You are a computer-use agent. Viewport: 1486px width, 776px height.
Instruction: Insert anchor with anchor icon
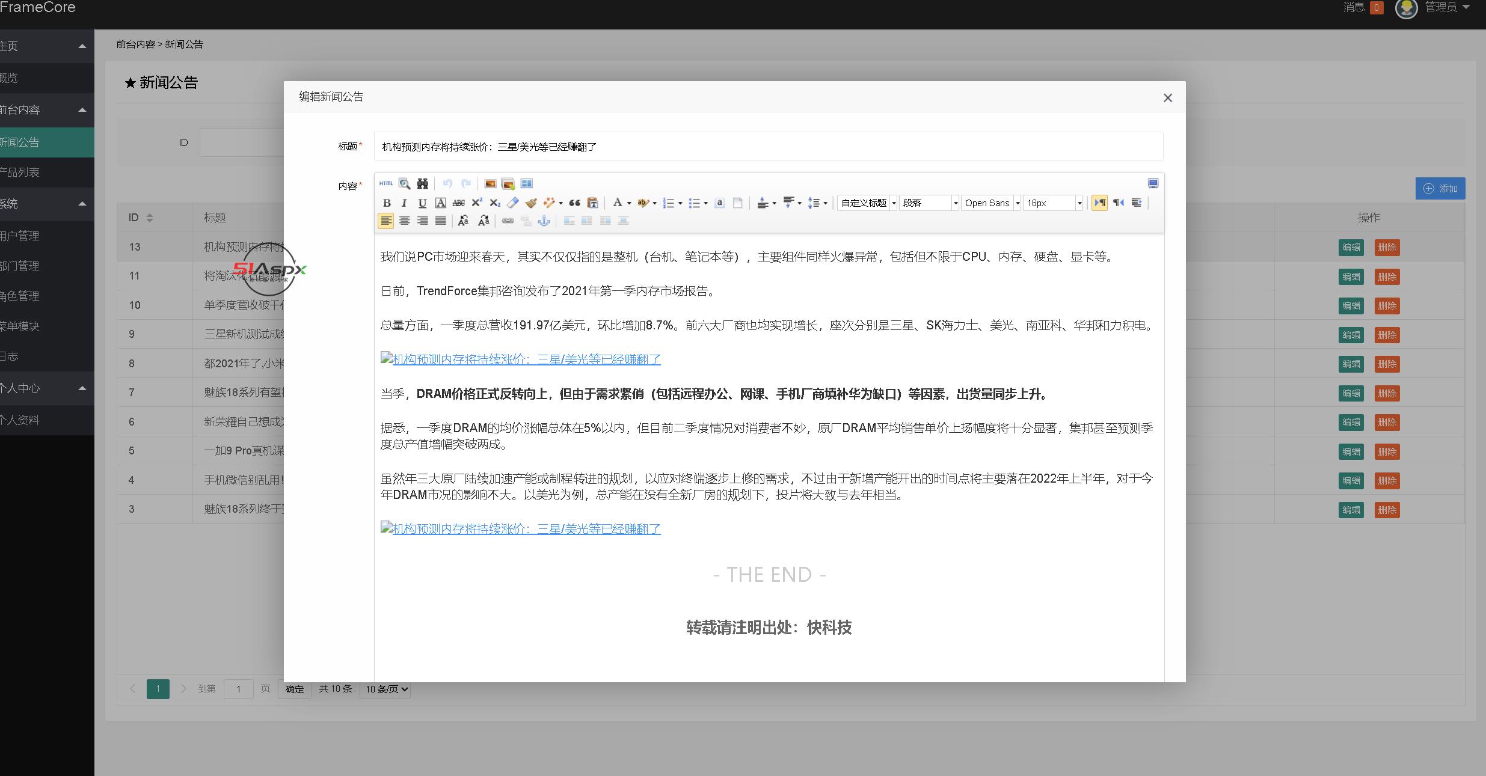(x=544, y=221)
